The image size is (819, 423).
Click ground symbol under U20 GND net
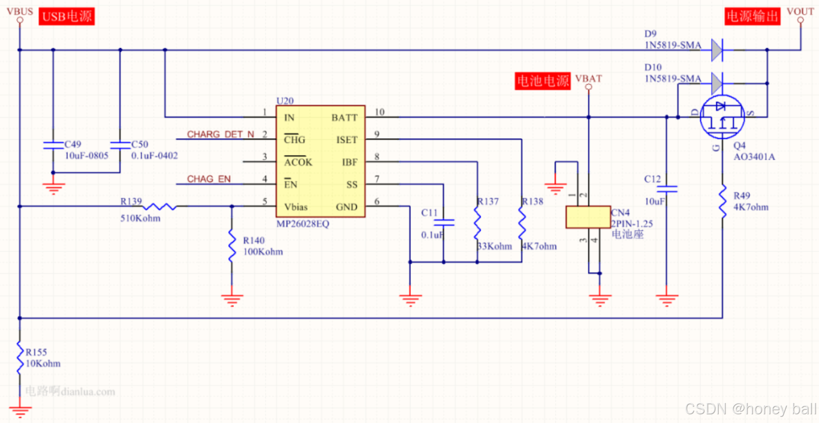pyautogui.click(x=410, y=300)
